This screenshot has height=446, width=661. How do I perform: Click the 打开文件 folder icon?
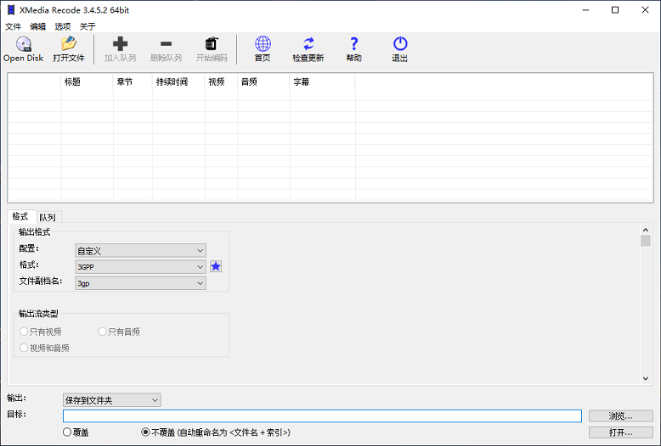(69, 44)
